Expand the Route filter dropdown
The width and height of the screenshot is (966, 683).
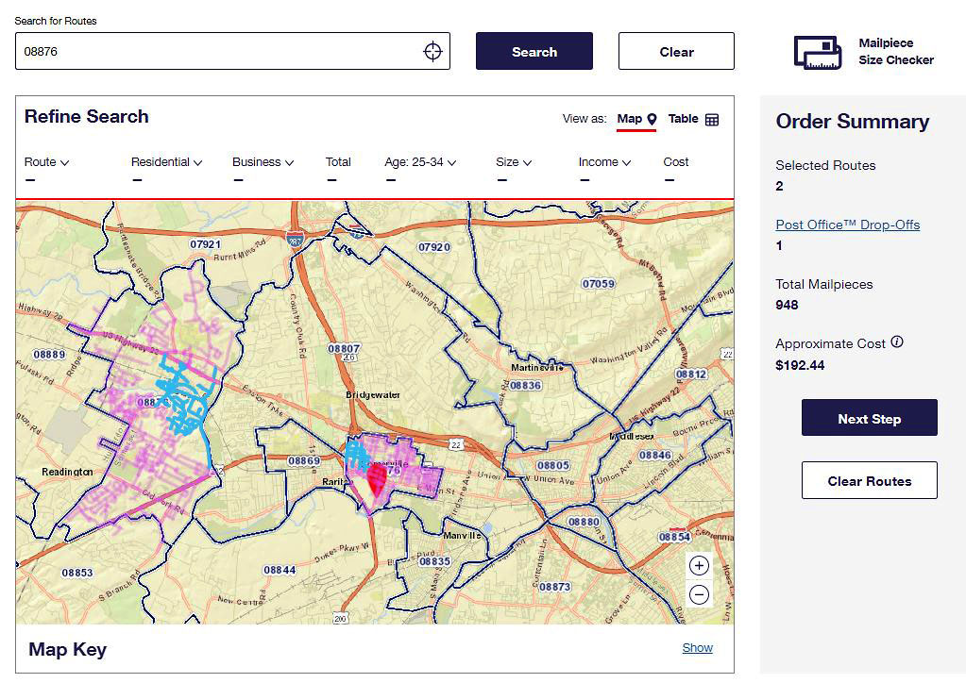[46, 162]
